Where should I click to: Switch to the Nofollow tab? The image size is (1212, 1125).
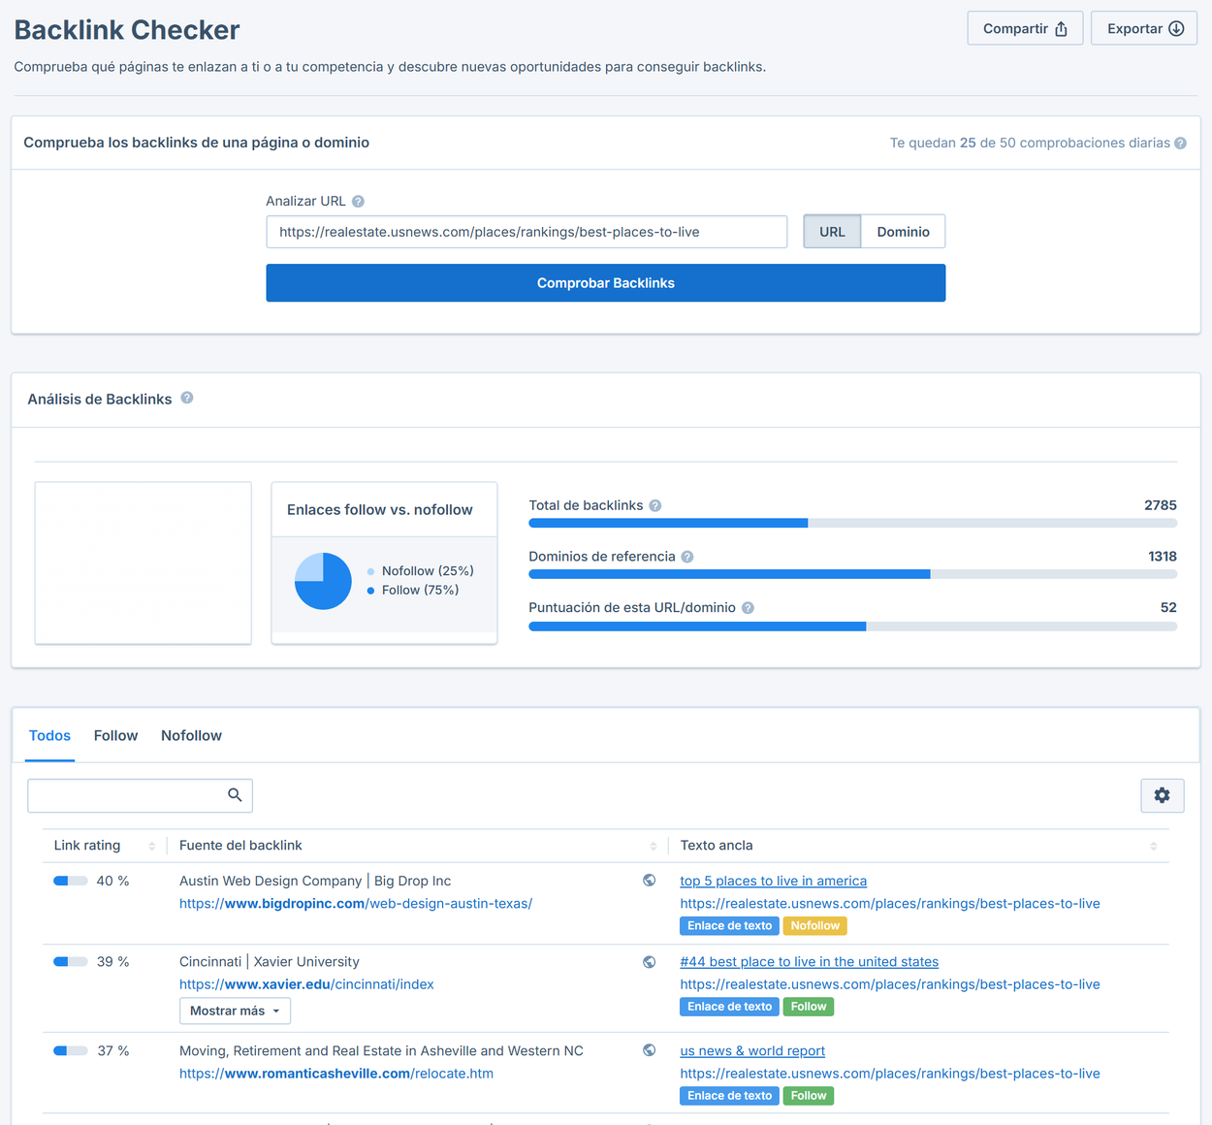(191, 735)
